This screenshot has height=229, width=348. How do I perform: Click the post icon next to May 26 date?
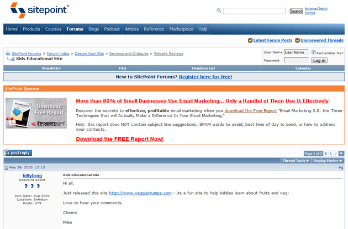point(7,168)
